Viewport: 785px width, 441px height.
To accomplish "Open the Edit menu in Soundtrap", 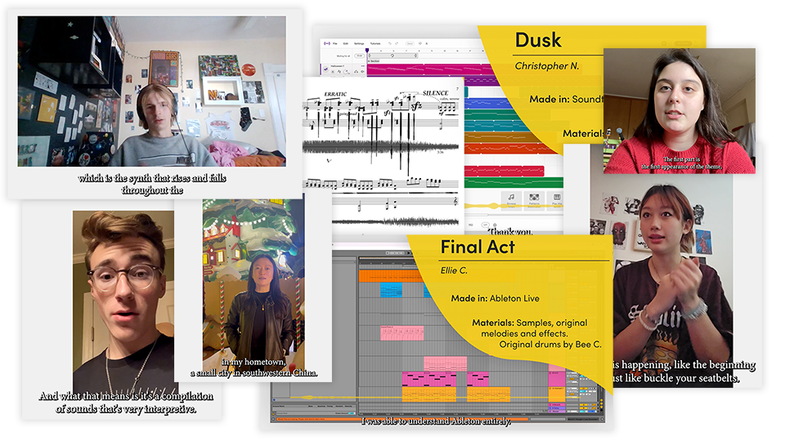I will pos(345,43).
